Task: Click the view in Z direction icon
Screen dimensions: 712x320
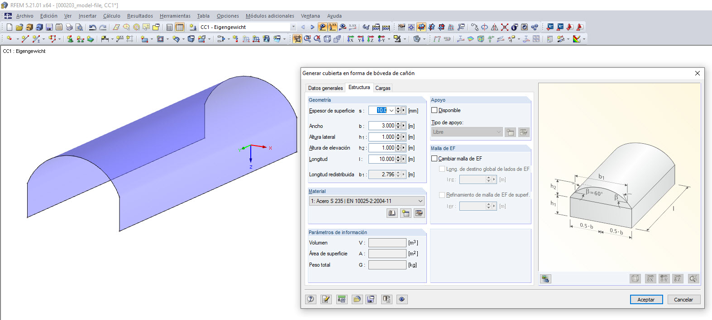Action: pyautogui.click(x=371, y=39)
